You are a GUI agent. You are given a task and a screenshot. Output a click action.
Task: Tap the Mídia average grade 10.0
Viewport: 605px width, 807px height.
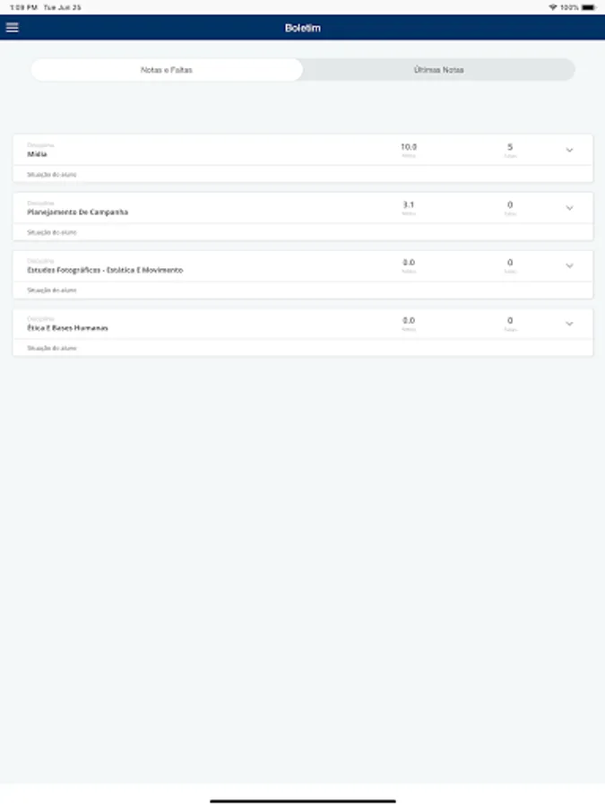pyautogui.click(x=409, y=147)
